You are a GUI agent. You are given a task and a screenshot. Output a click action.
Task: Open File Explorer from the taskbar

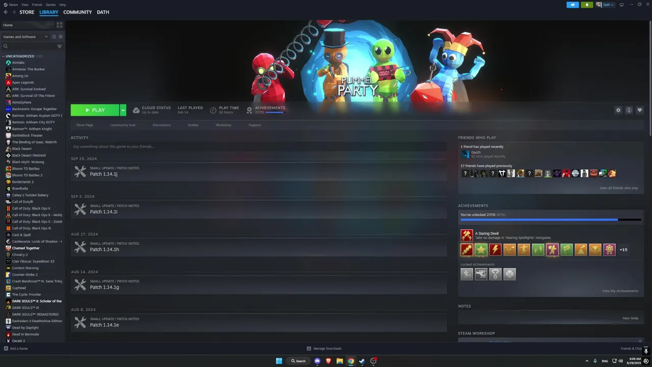click(340, 361)
